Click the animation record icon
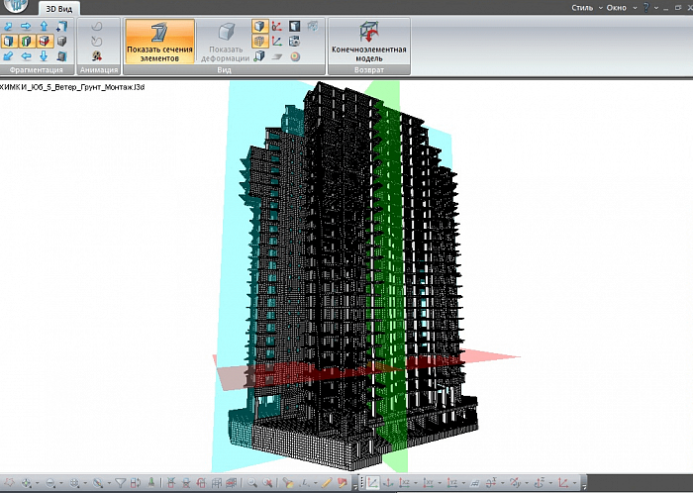693x493 pixels. (x=97, y=56)
